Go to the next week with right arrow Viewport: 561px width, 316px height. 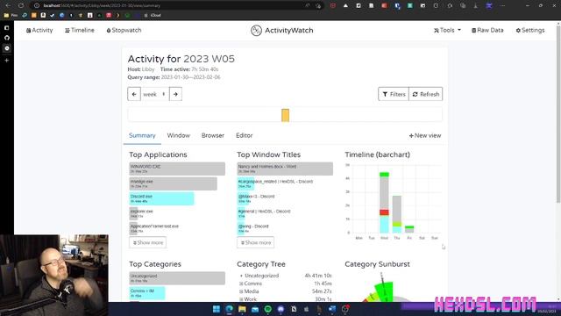point(175,94)
